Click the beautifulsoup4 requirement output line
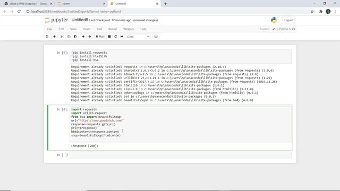This screenshot has width=340, height=191. coord(162,100)
